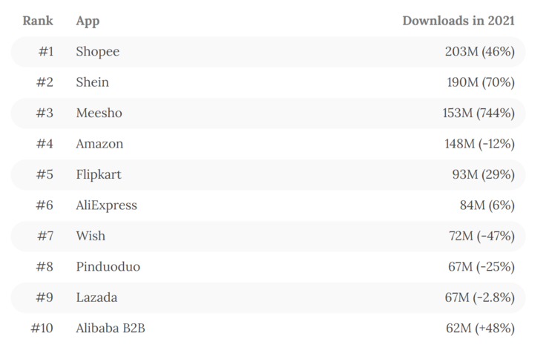Click the AliExpress app name

106,205
